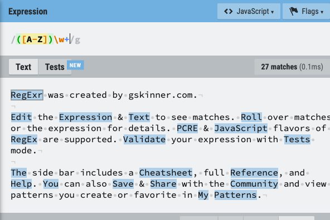Image resolution: width=330 pixels, height=220 pixels.
Task: Click the flag icon beside Flags
Action: tap(294, 11)
